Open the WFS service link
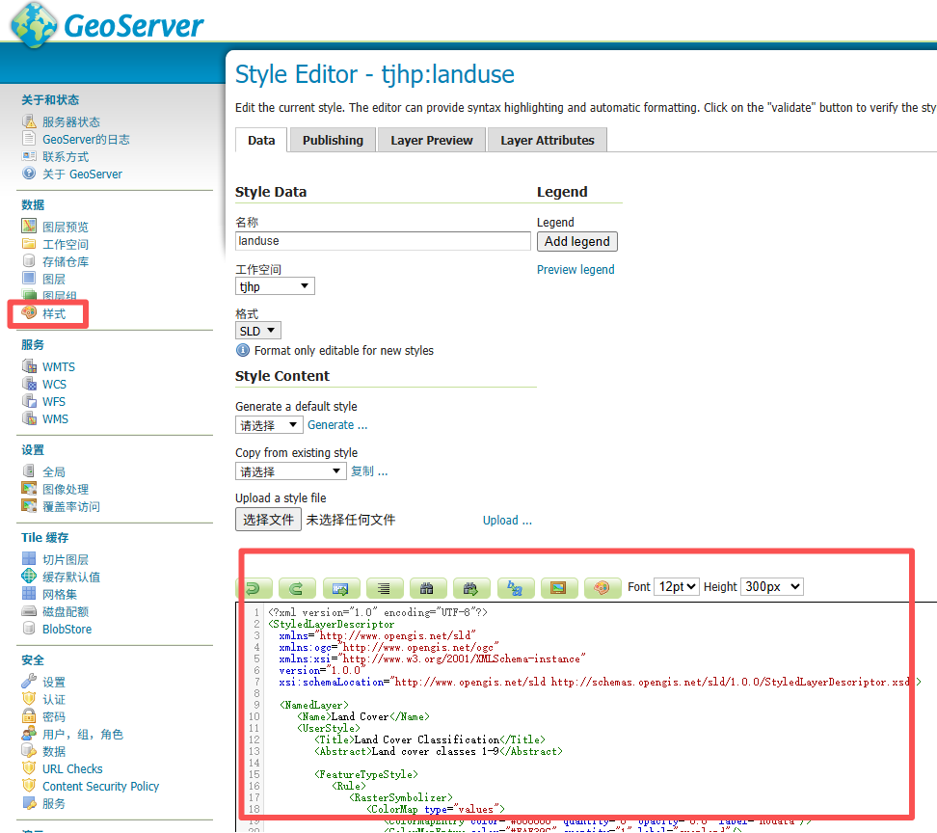Viewport: 937px width, 833px height. 54,402
